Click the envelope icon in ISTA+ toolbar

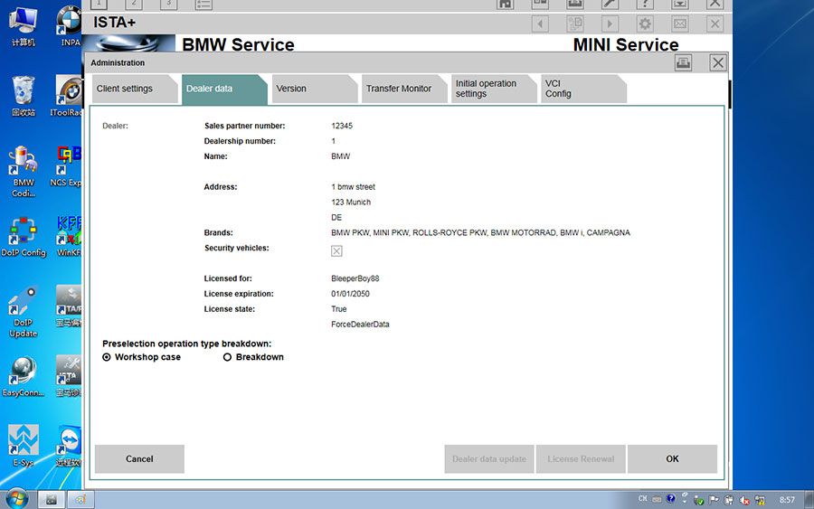point(680,24)
